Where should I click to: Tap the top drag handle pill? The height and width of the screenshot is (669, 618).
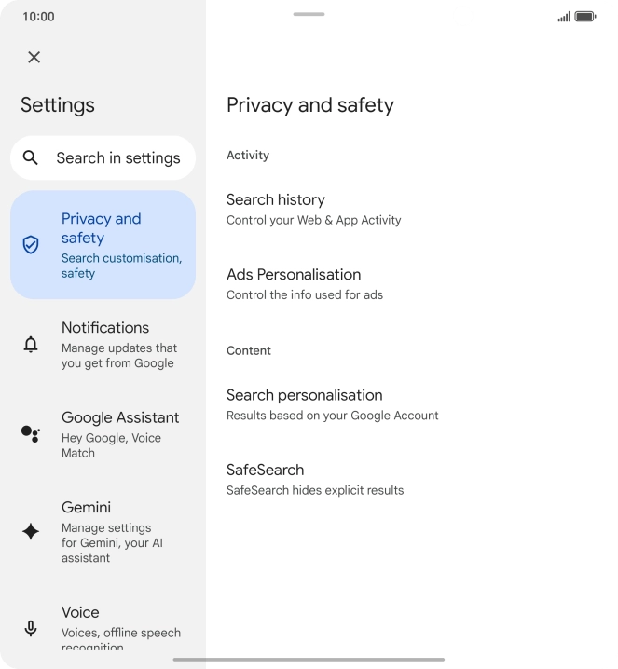tap(309, 15)
